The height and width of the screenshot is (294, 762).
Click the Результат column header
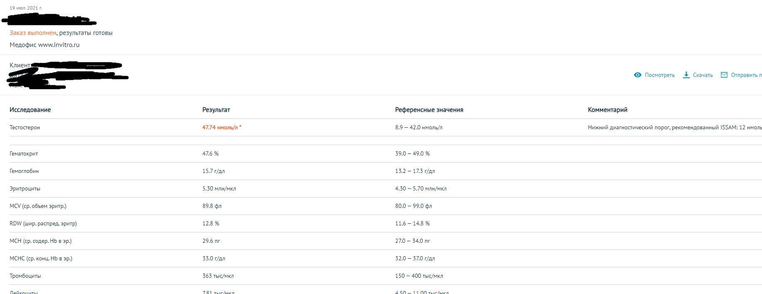coord(216,110)
